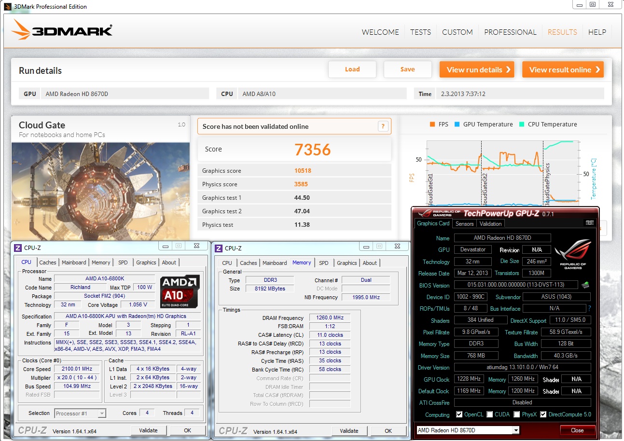Toggle the CUDA checkbox in GPU-Z
The height and width of the screenshot is (441, 624).
coord(490,414)
